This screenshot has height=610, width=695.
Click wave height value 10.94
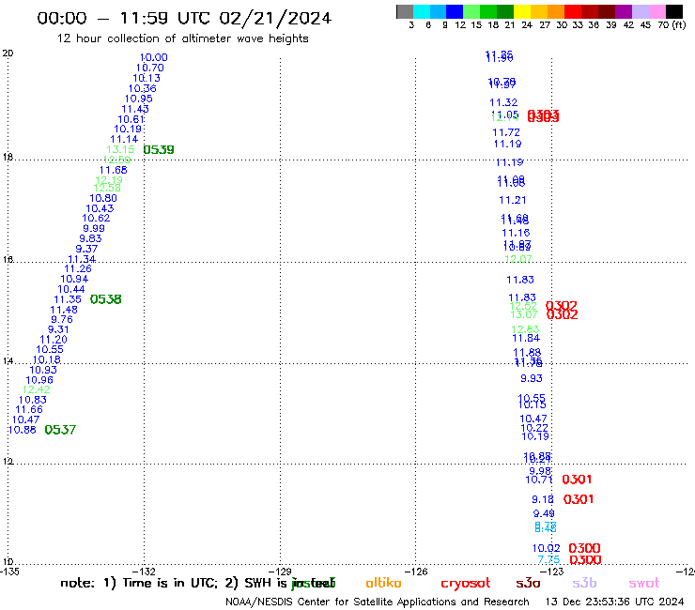point(74,279)
